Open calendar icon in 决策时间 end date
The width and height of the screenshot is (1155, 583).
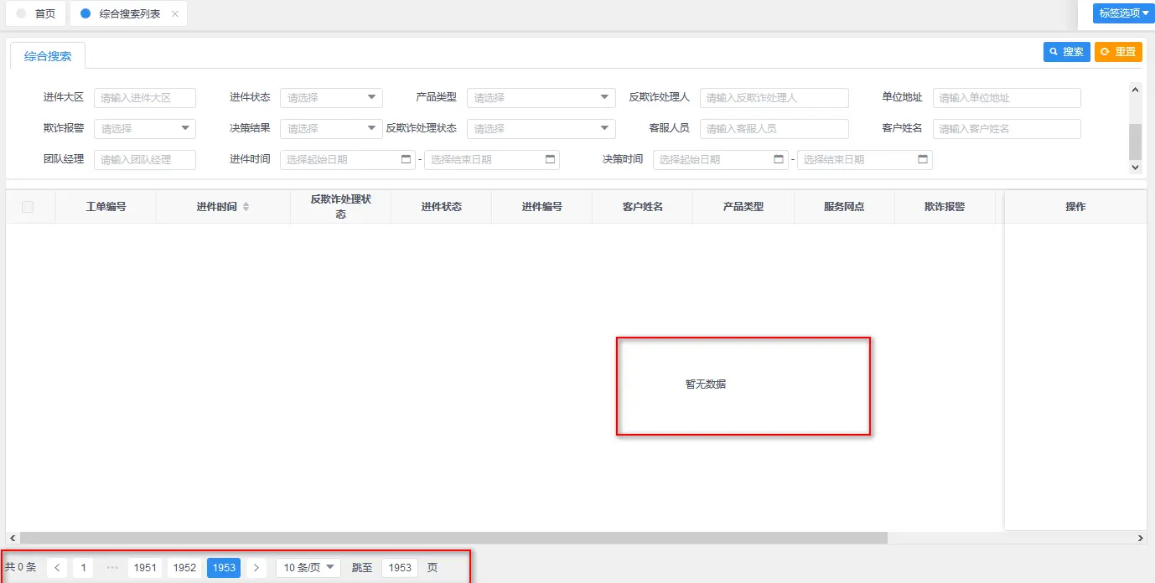pyautogui.click(x=924, y=159)
